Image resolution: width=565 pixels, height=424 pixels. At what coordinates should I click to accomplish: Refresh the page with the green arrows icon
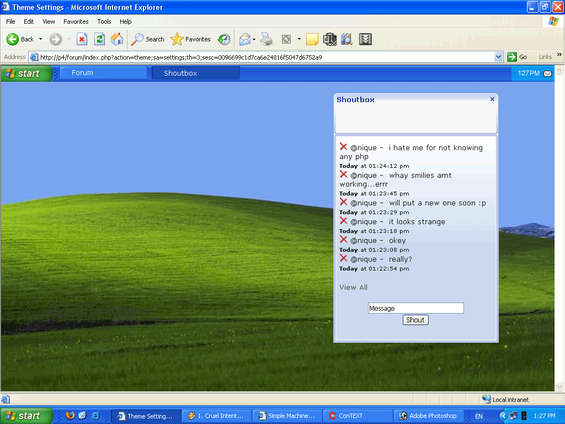[x=99, y=39]
